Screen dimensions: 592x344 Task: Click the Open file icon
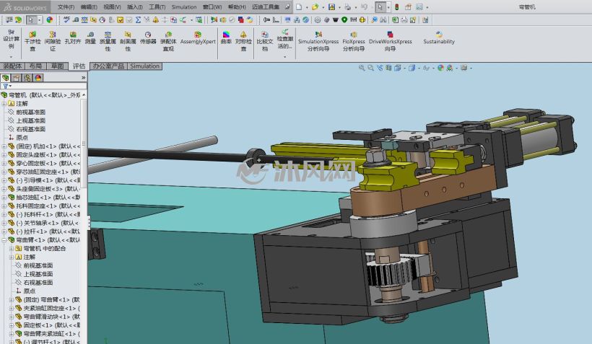pos(315,6)
